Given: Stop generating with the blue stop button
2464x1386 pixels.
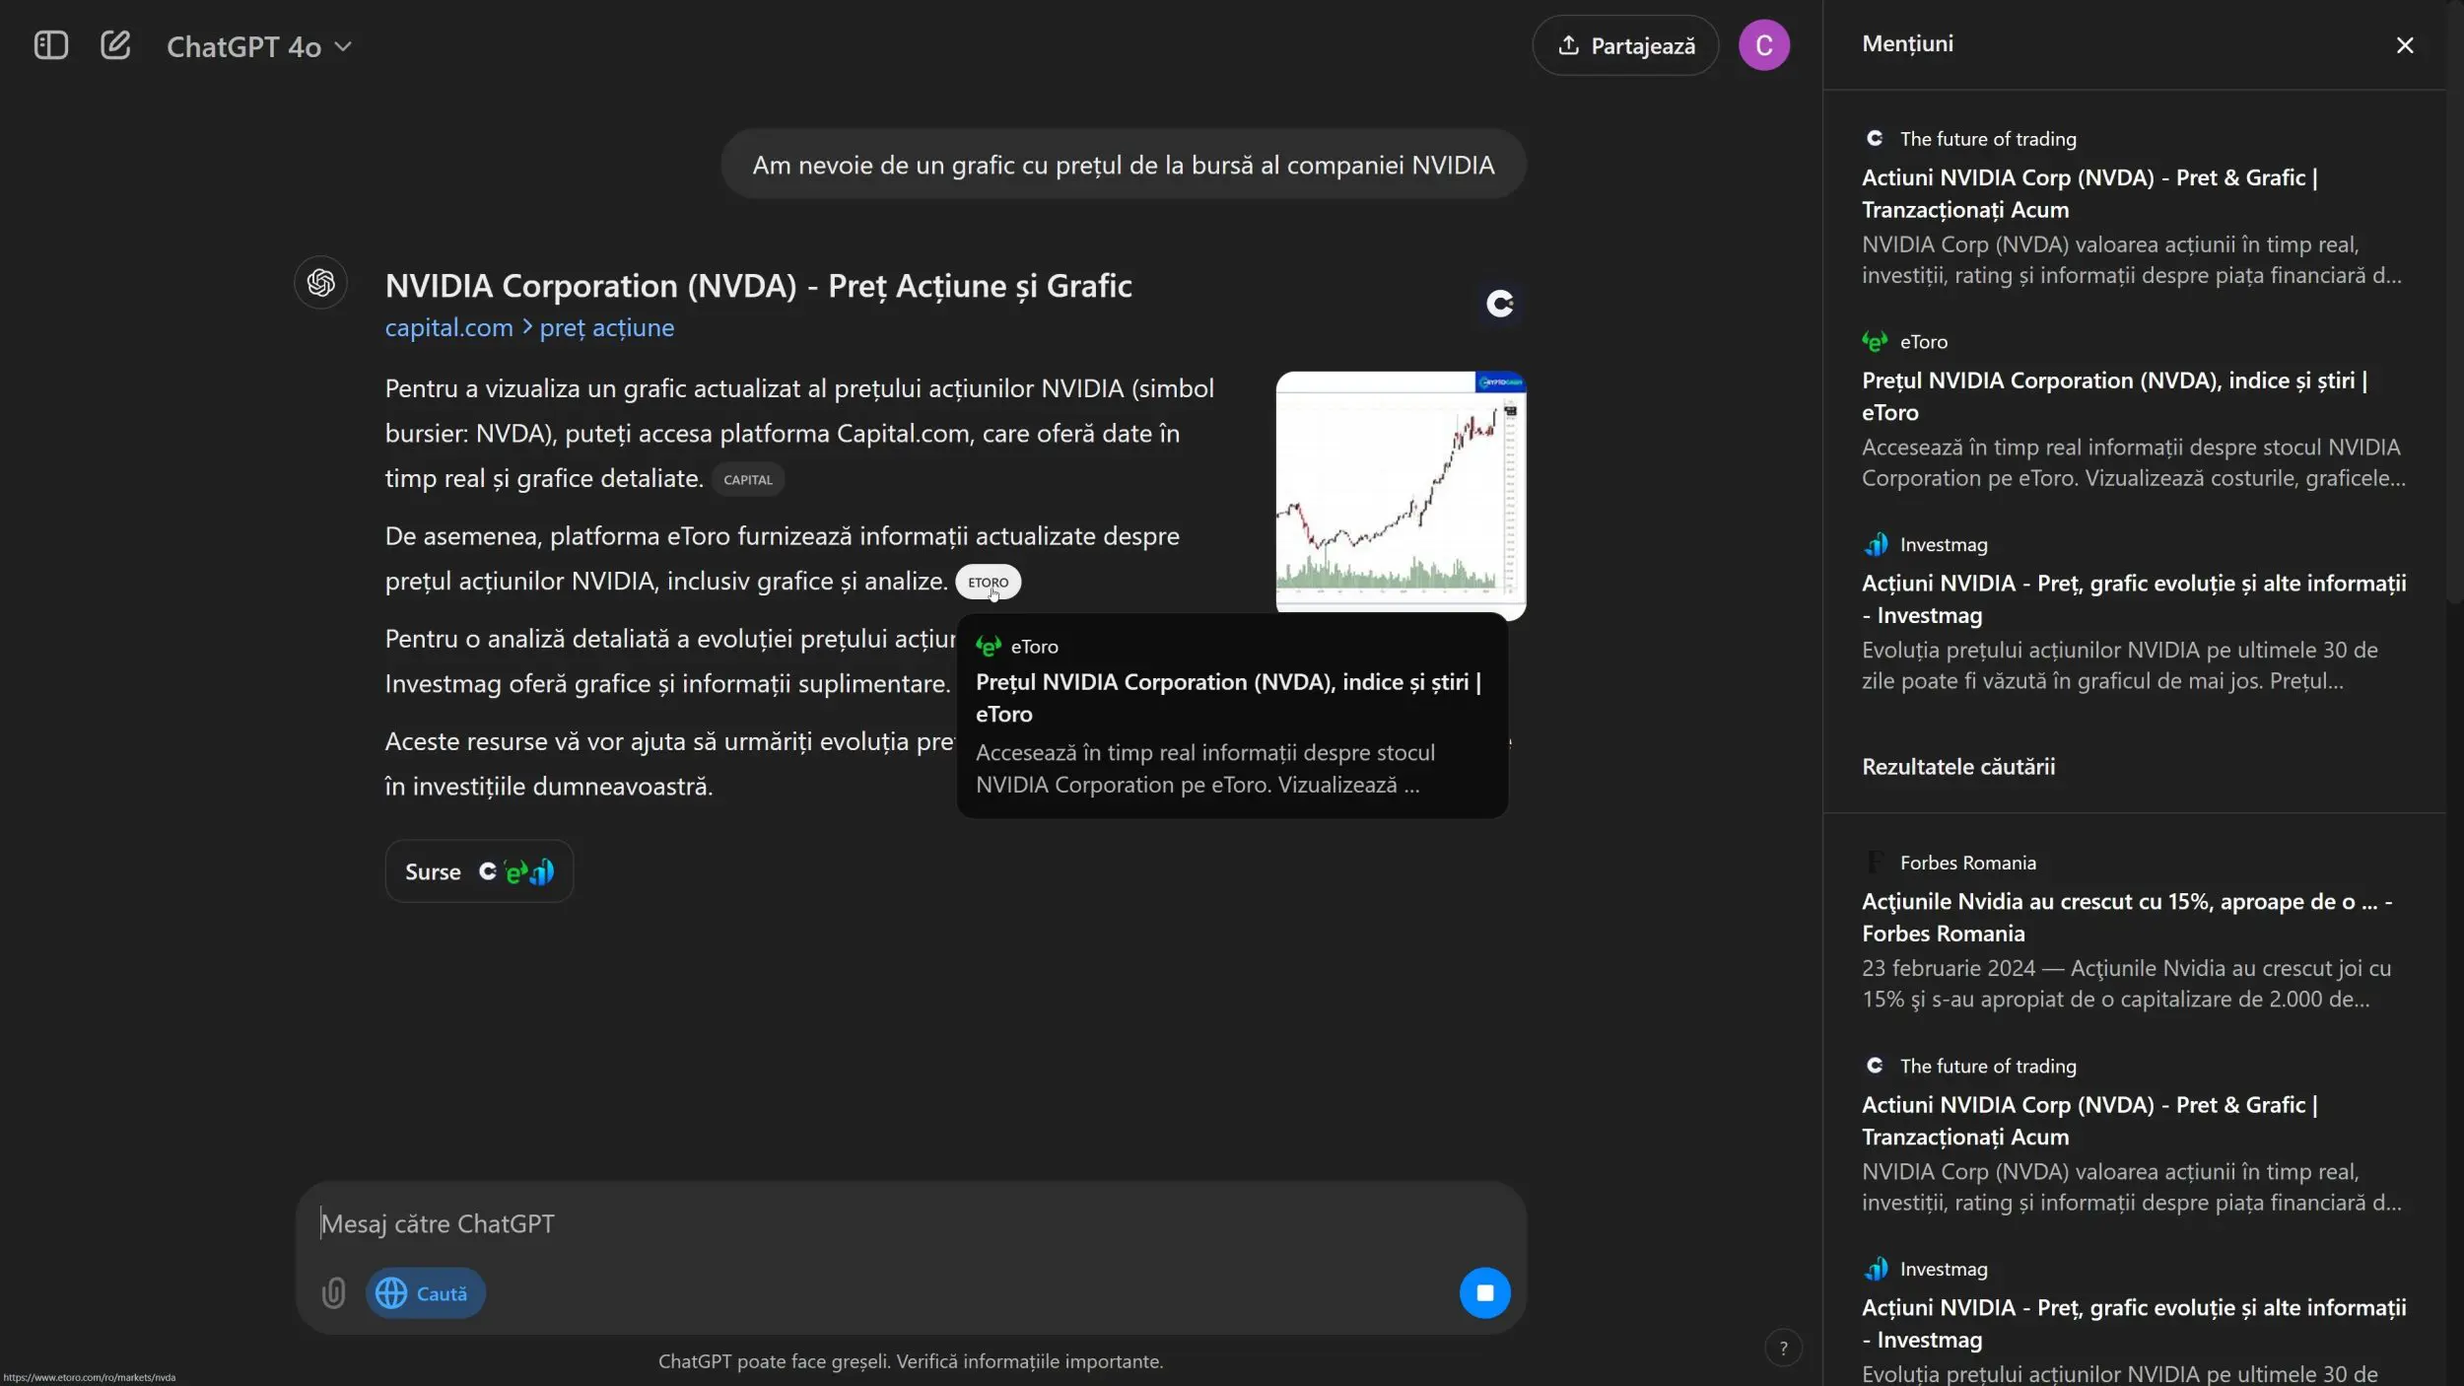Looking at the screenshot, I should [1484, 1293].
